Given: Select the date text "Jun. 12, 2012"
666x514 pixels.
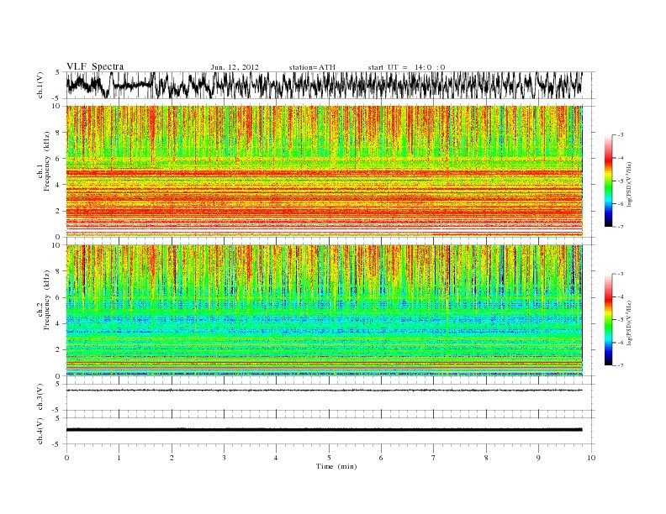Looking at the screenshot, I should (x=235, y=67).
